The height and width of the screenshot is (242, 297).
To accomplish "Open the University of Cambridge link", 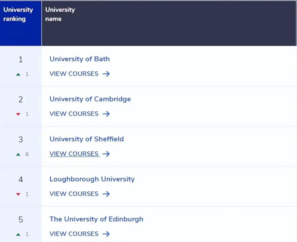I will (x=90, y=99).
